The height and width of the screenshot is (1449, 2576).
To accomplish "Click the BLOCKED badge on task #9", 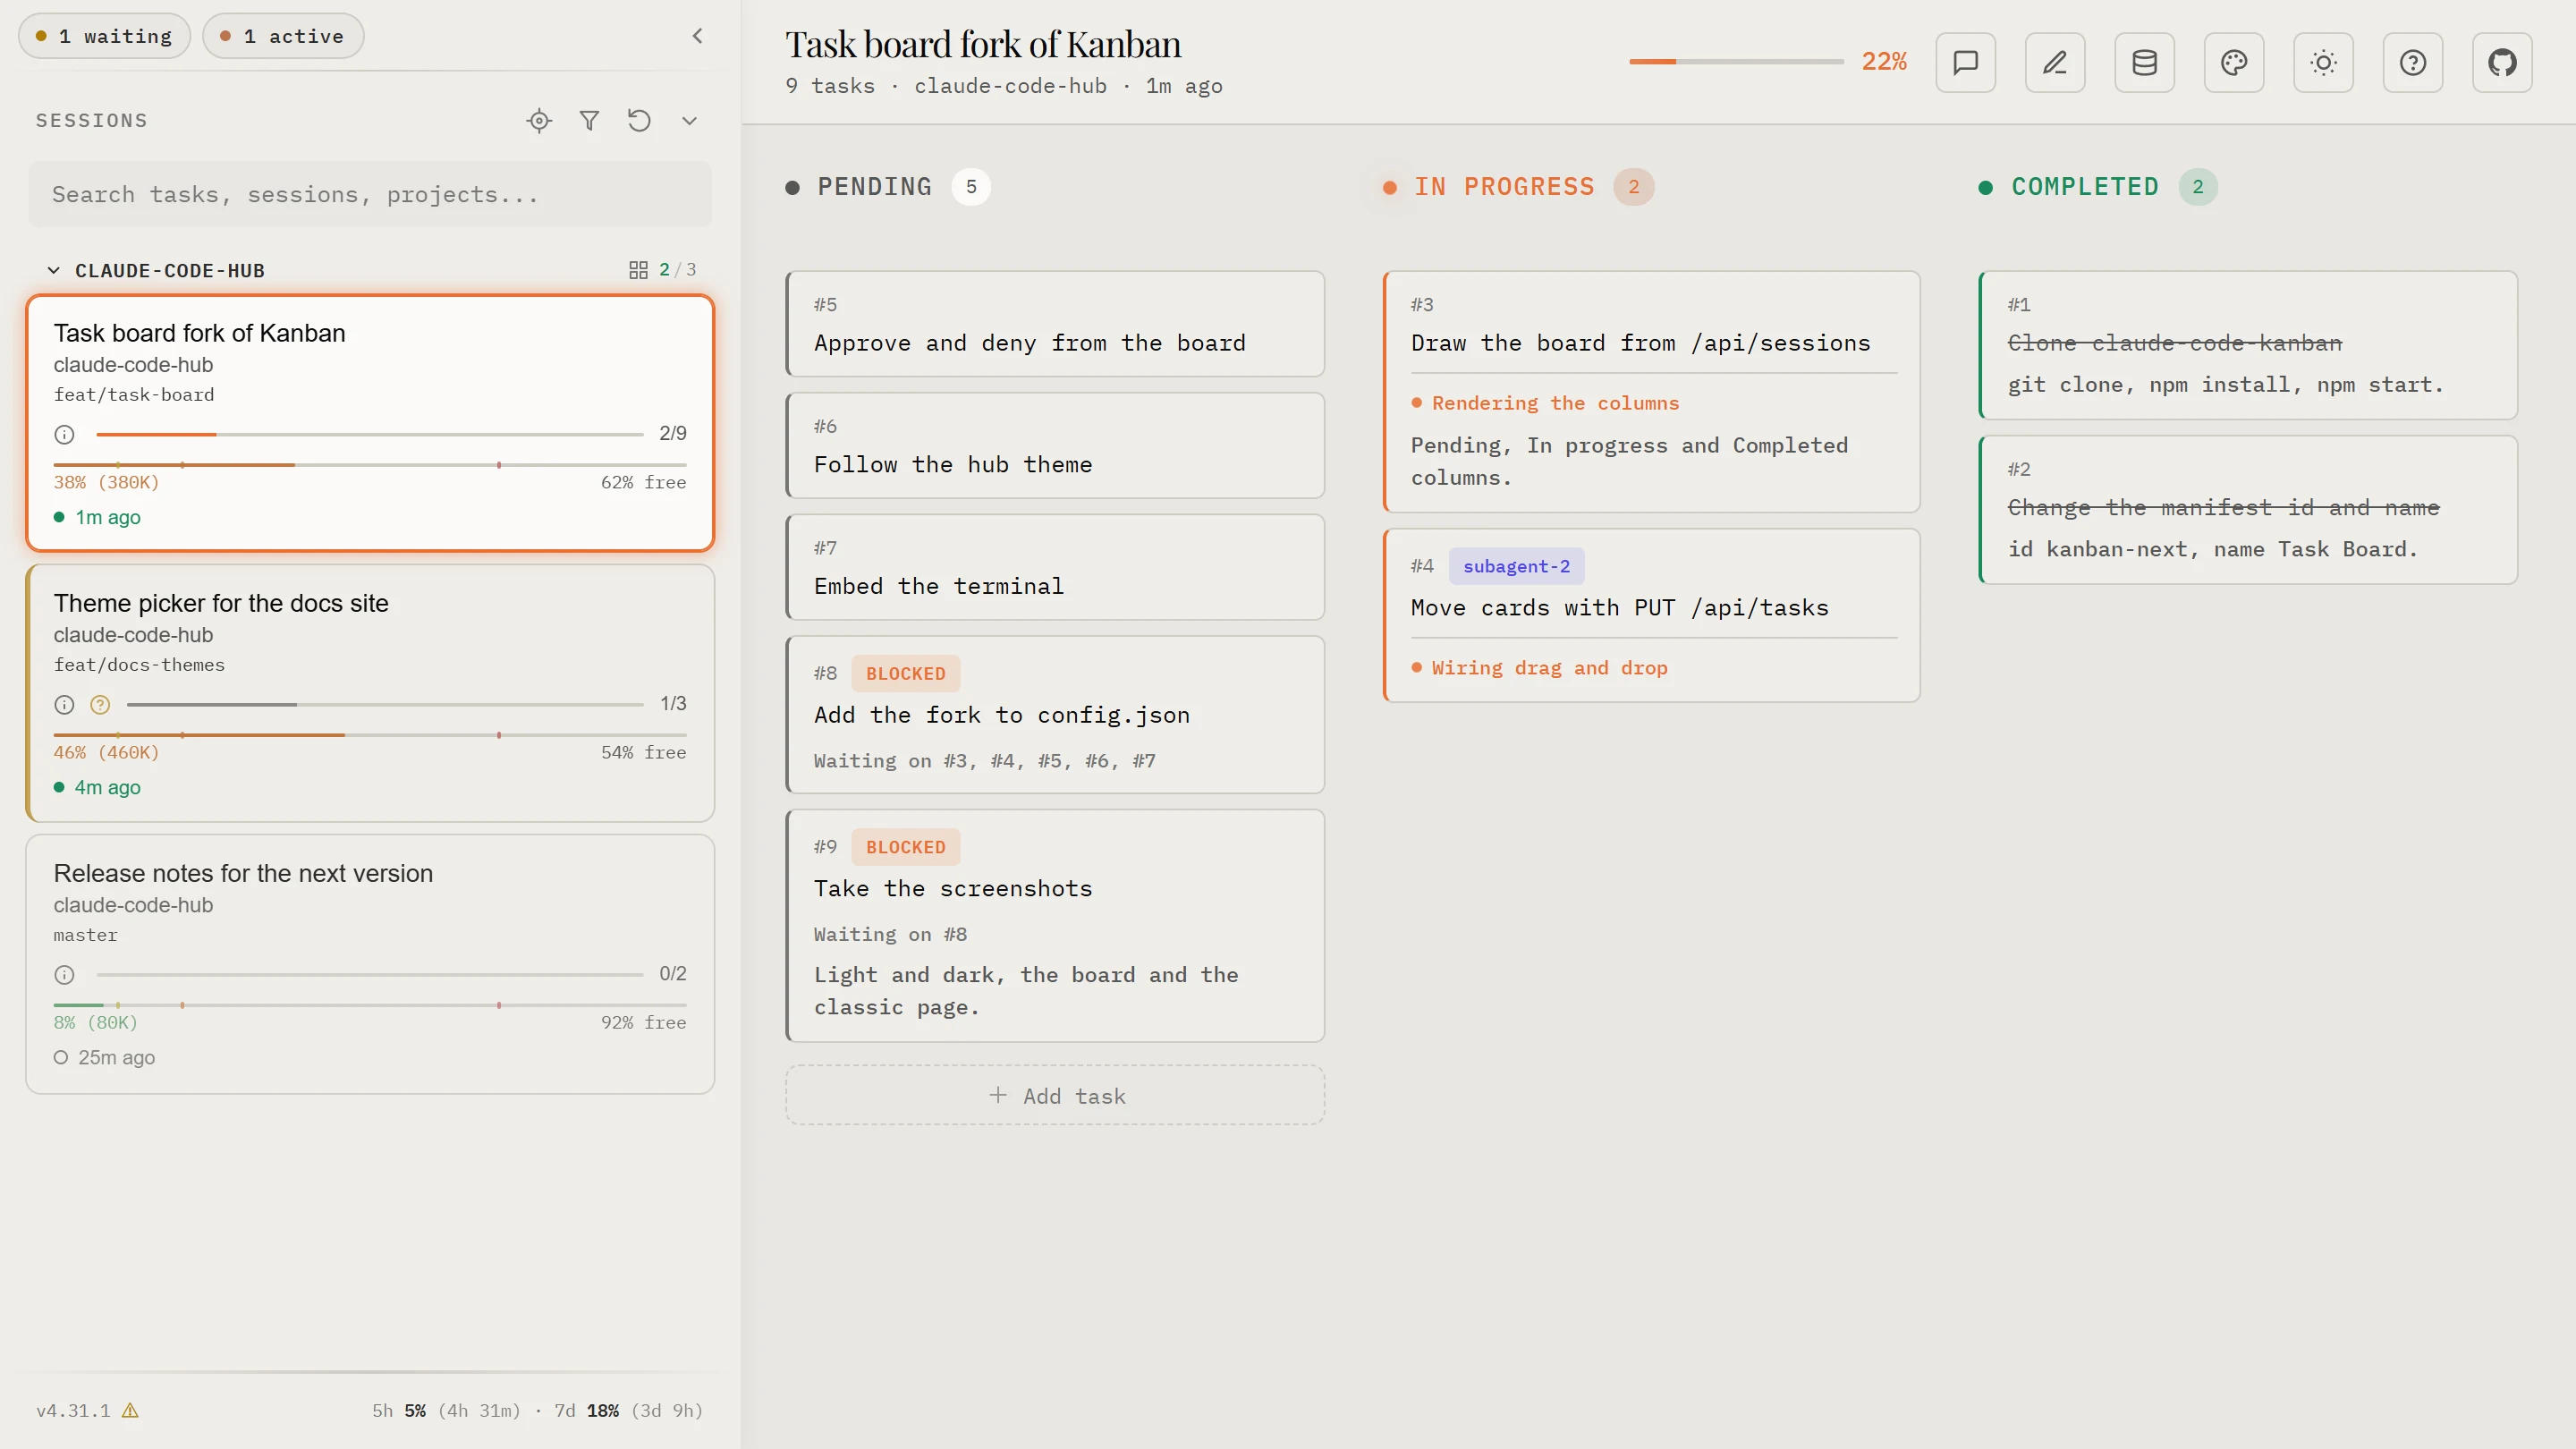I will (x=905, y=847).
